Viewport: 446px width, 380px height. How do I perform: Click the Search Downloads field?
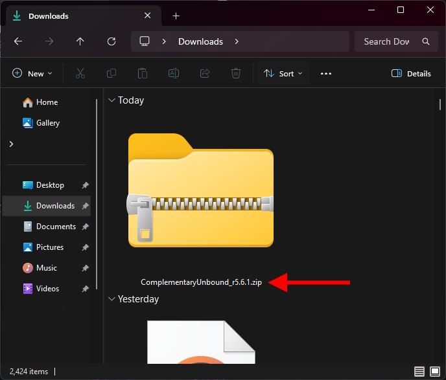[x=387, y=41]
